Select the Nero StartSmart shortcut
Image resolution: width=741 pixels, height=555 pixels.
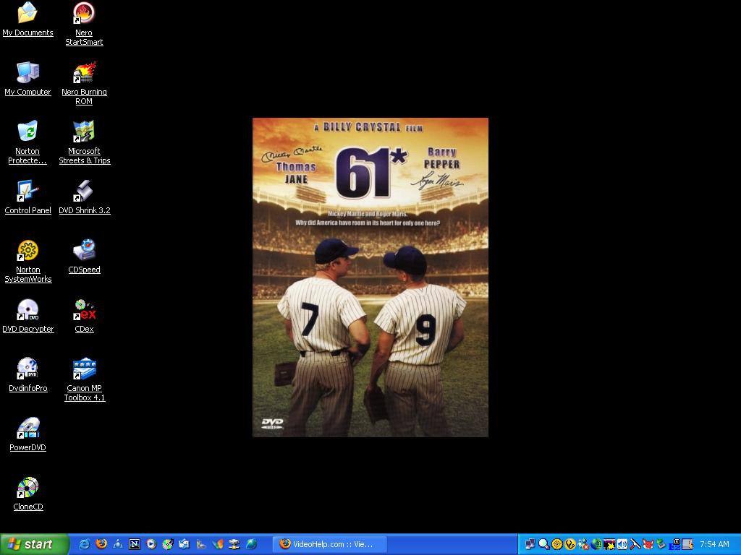pyautogui.click(x=84, y=24)
